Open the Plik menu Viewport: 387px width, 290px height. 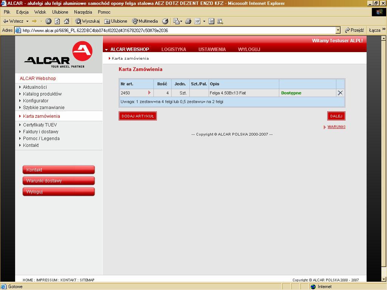point(7,12)
